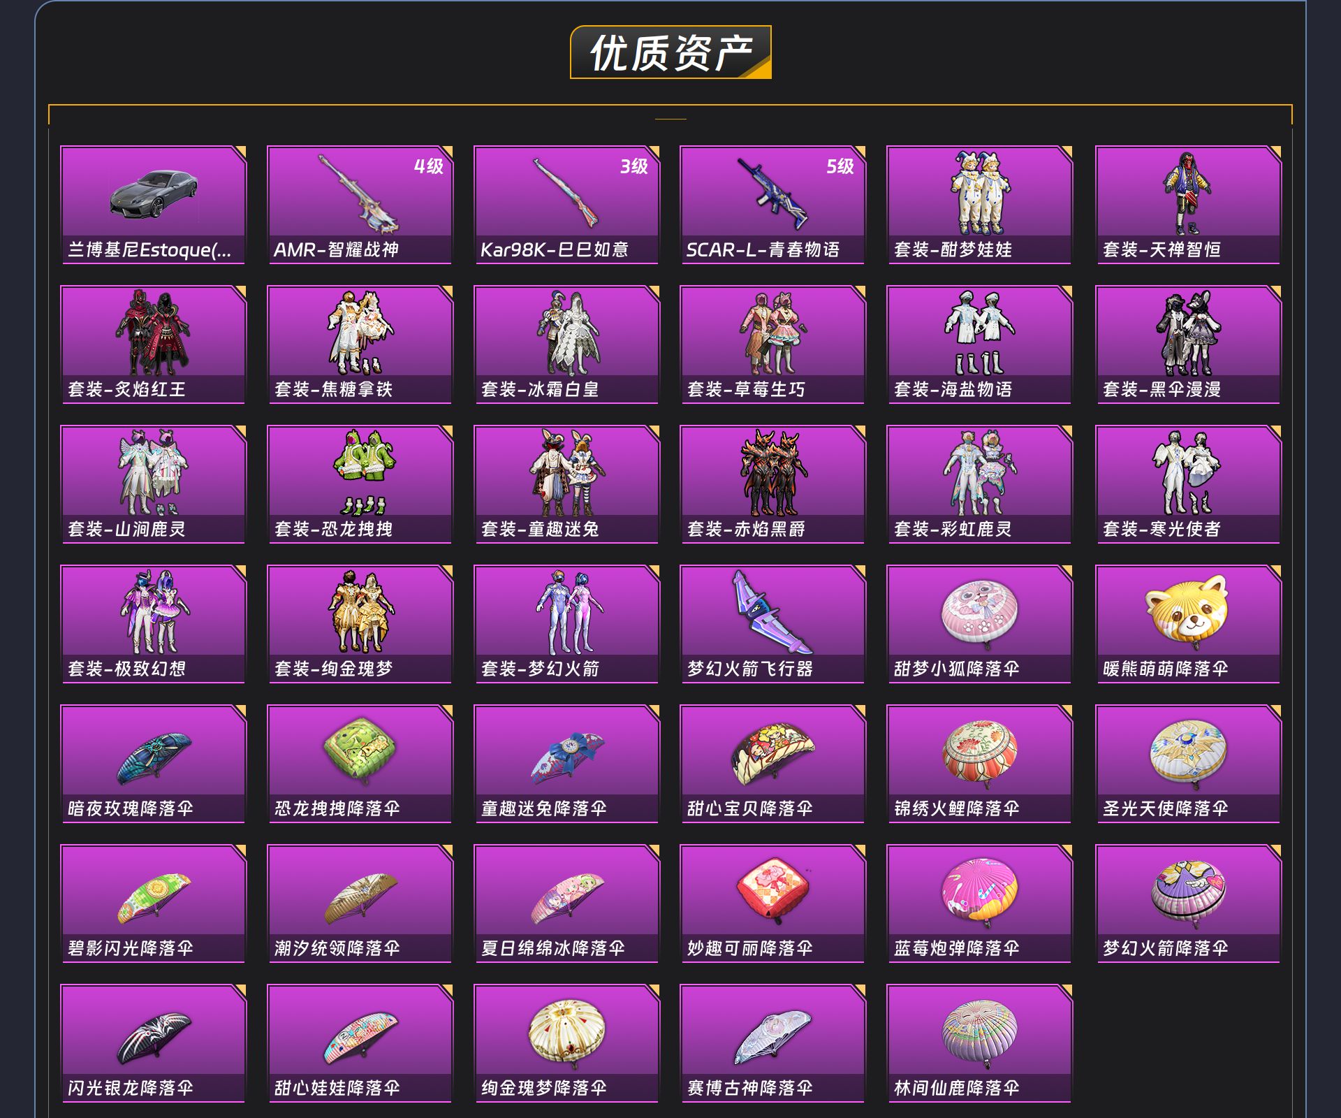Screen dimensions: 1341x1118
Task: Select the SCAR-L-青春物语 weapon icon
Action: coord(772,194)
